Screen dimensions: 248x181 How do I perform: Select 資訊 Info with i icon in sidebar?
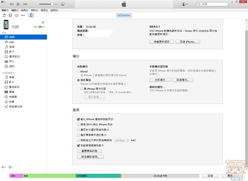(24, 67)
